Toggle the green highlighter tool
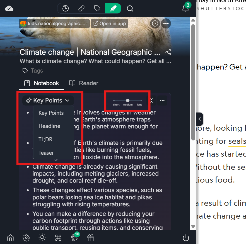The height and width of the screenshot is (244, 246). click(x=113, y=8)
